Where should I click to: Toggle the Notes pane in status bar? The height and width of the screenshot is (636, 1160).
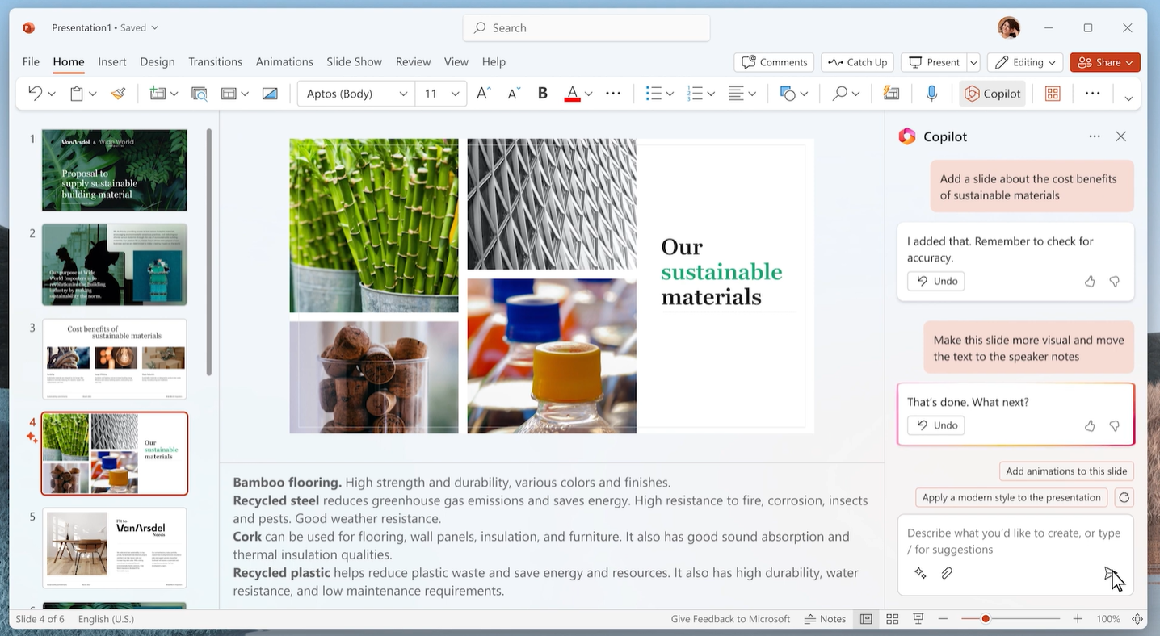pos(826,619)
